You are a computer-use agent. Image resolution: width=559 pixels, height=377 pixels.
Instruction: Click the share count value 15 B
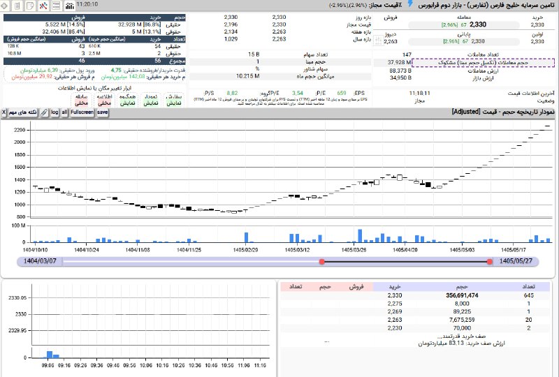point(254,54)
